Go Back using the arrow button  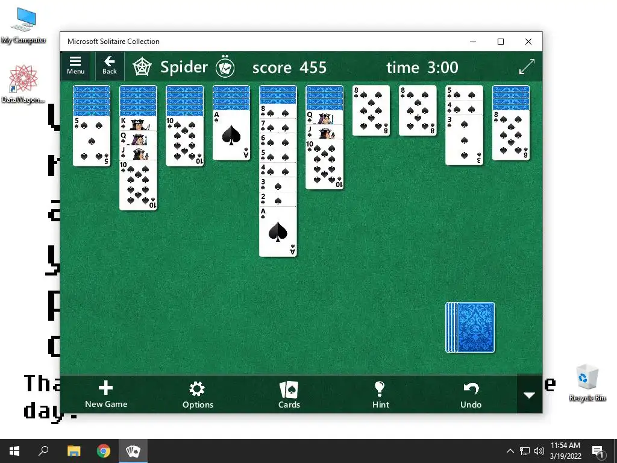pyautogui.click(x=110, y=66)
